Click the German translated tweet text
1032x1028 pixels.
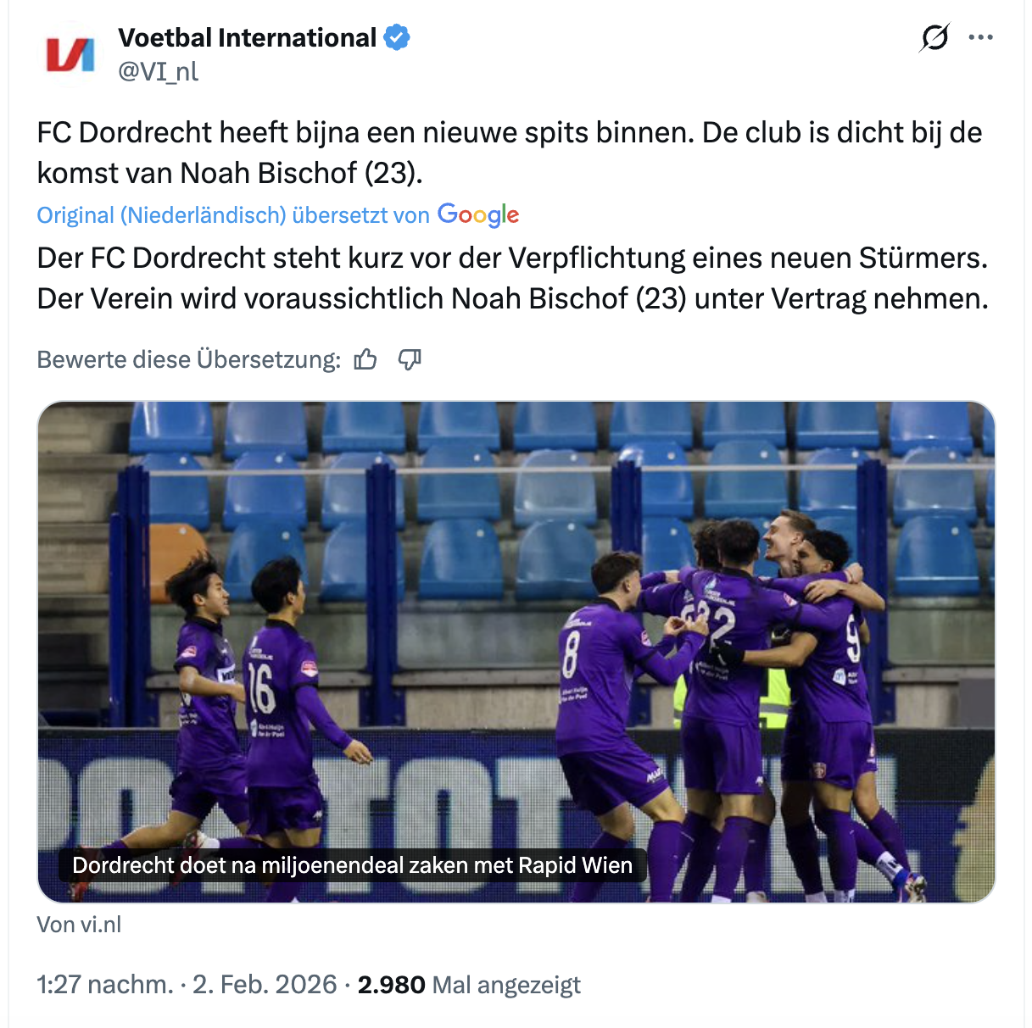pyautogui.click(x=512, y=278)
